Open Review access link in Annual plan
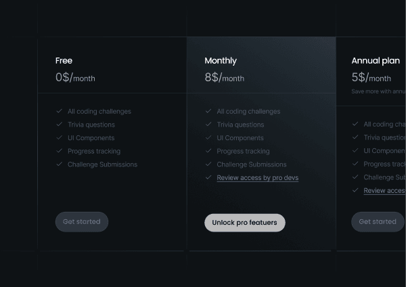 pyautogui.click(x=385, y=191)
